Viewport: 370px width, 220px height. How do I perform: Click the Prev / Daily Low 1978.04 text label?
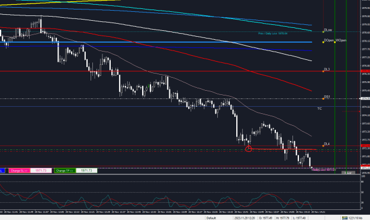click(272, 34)
